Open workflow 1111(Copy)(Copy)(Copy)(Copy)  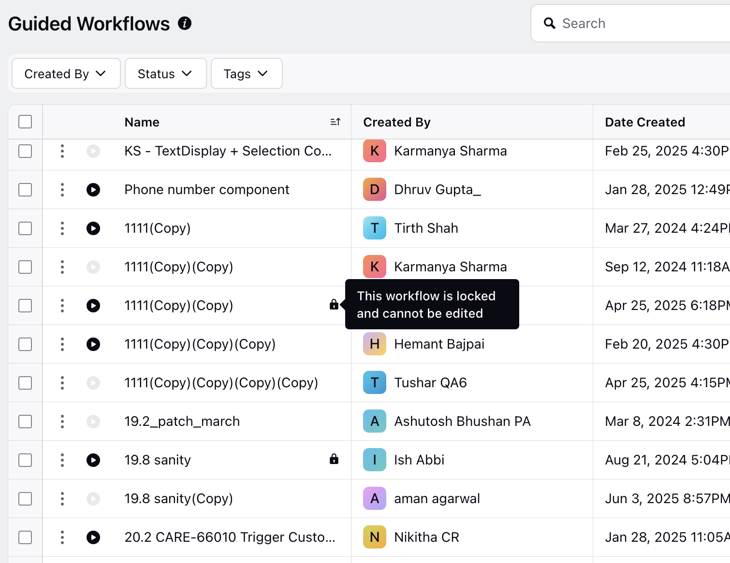pyautogui.click(x=221, y=383)
